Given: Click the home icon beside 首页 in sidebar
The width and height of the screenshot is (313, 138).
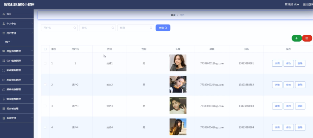Looking at the screenshot, I should (x=4, y=14).
